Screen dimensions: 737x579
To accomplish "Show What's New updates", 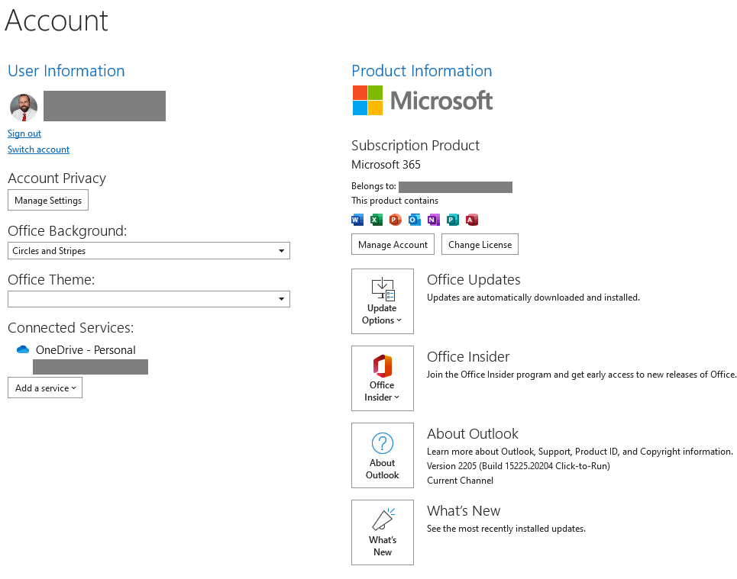I will click(382, 532).
